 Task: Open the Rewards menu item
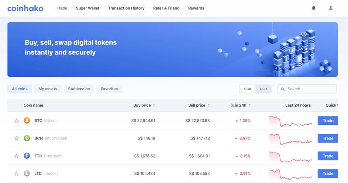[196, 8]
